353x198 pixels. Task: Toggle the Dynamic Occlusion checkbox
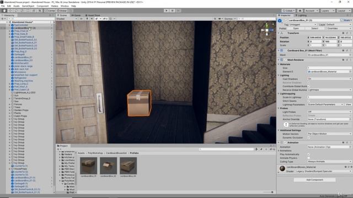click(x=309, y=137)
